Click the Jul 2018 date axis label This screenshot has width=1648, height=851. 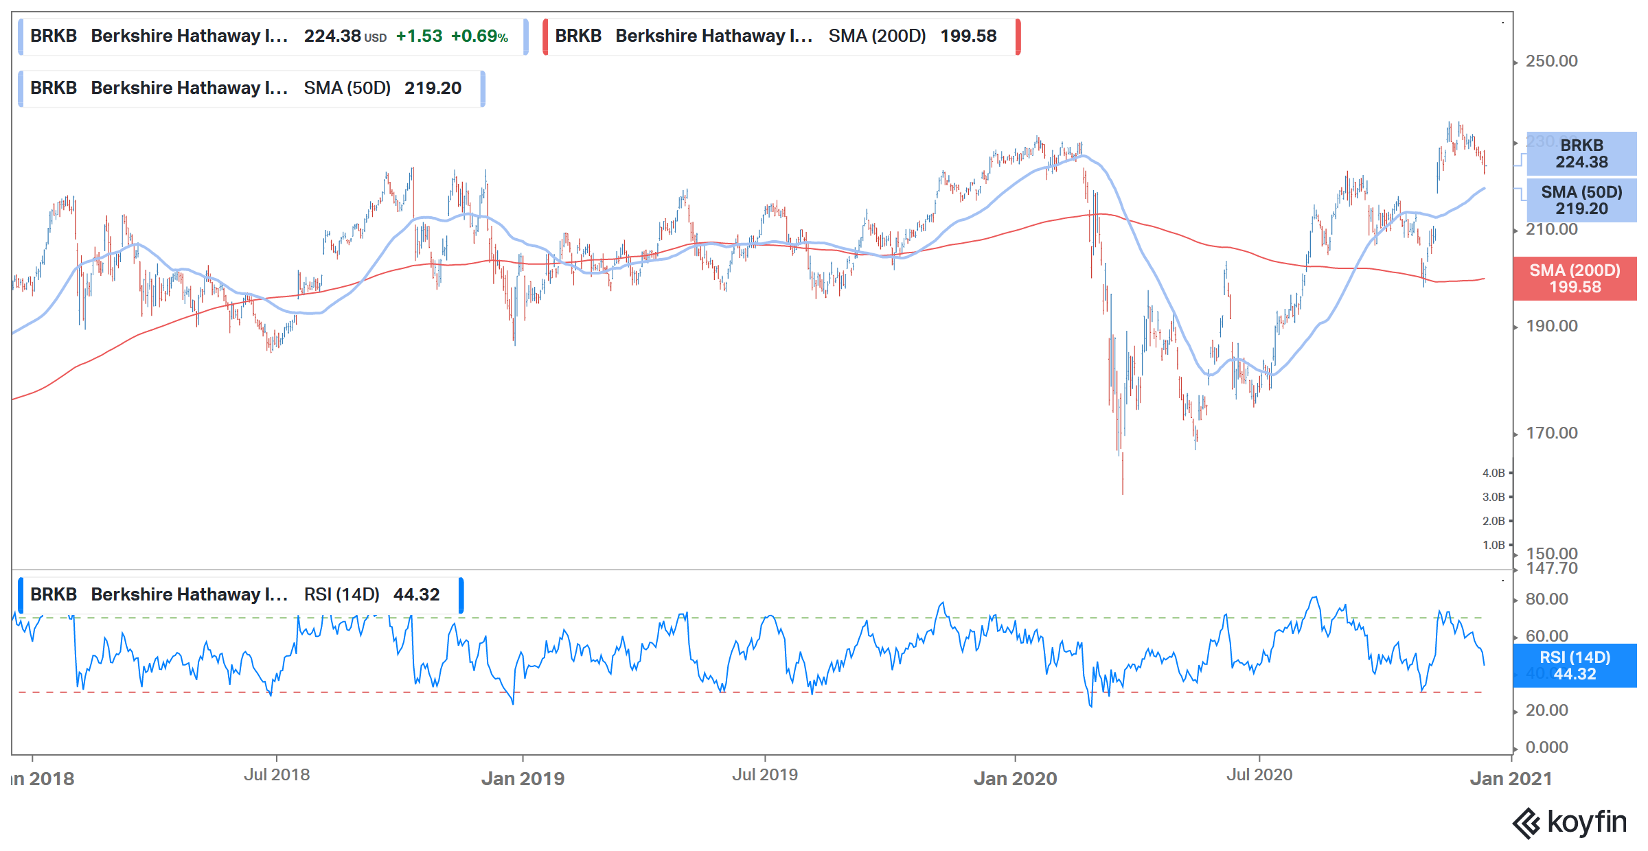[x=277, y=775]
